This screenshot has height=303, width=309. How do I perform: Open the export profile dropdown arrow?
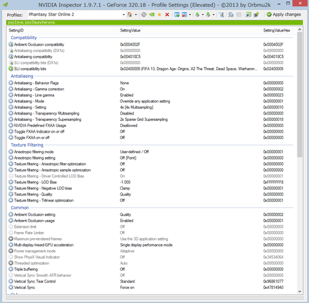[203, 15]
